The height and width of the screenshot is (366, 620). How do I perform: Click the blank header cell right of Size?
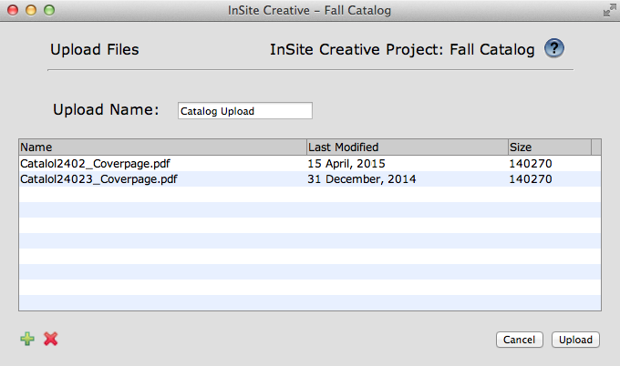pyautogui.click(x=596, y=147)
